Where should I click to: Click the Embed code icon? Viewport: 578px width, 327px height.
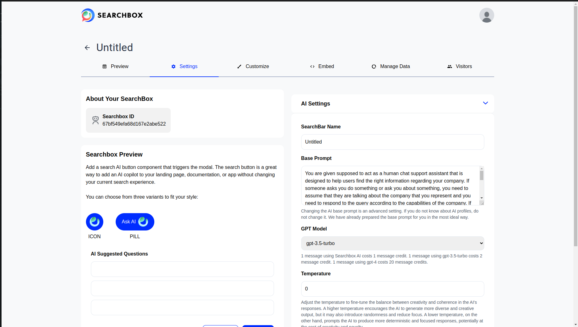coord(312,66)
